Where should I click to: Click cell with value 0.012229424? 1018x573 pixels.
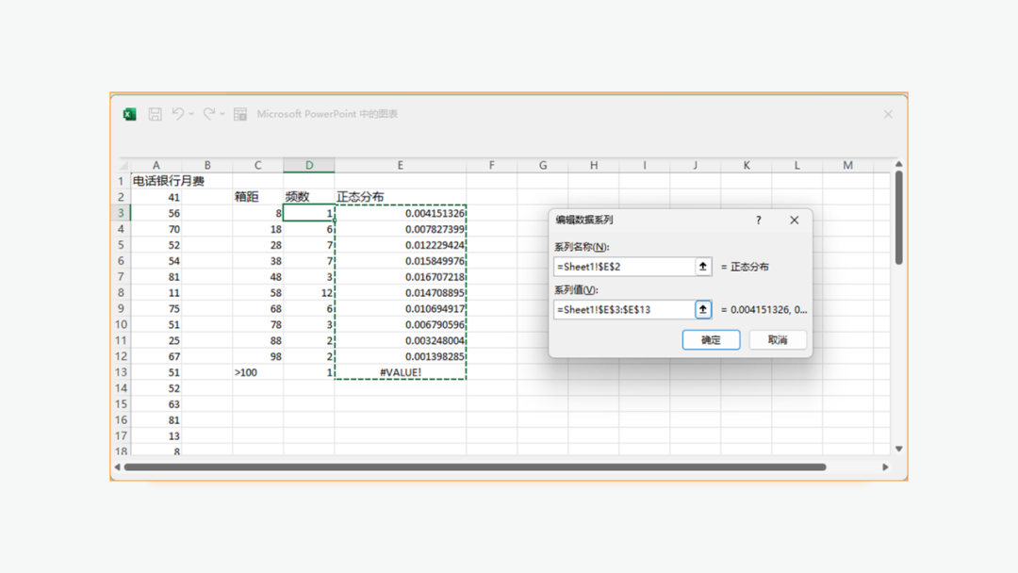tap(400, 245)
